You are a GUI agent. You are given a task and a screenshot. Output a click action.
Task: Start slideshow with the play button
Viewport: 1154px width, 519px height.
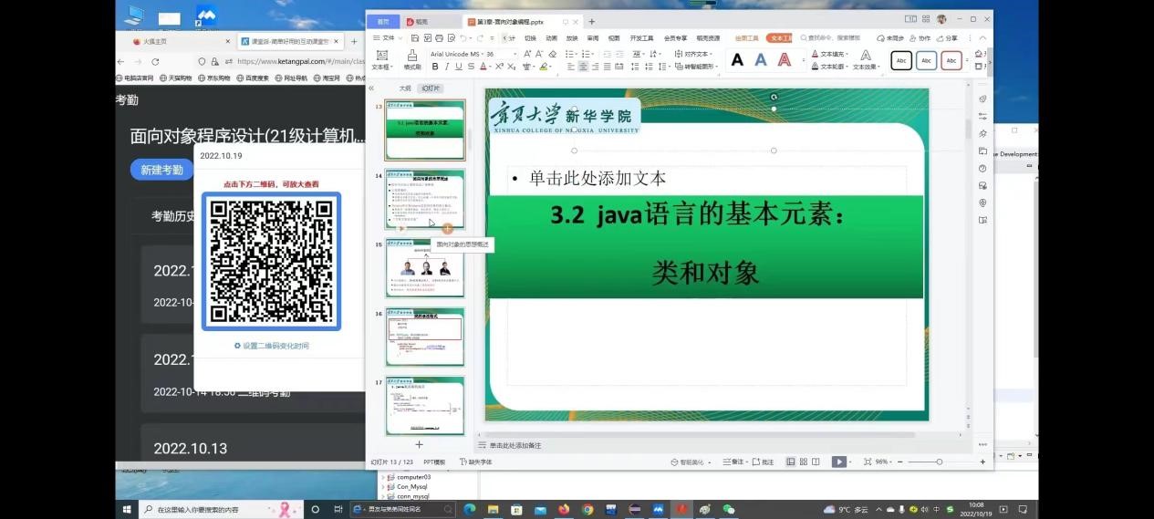click(x=838, y=462)
